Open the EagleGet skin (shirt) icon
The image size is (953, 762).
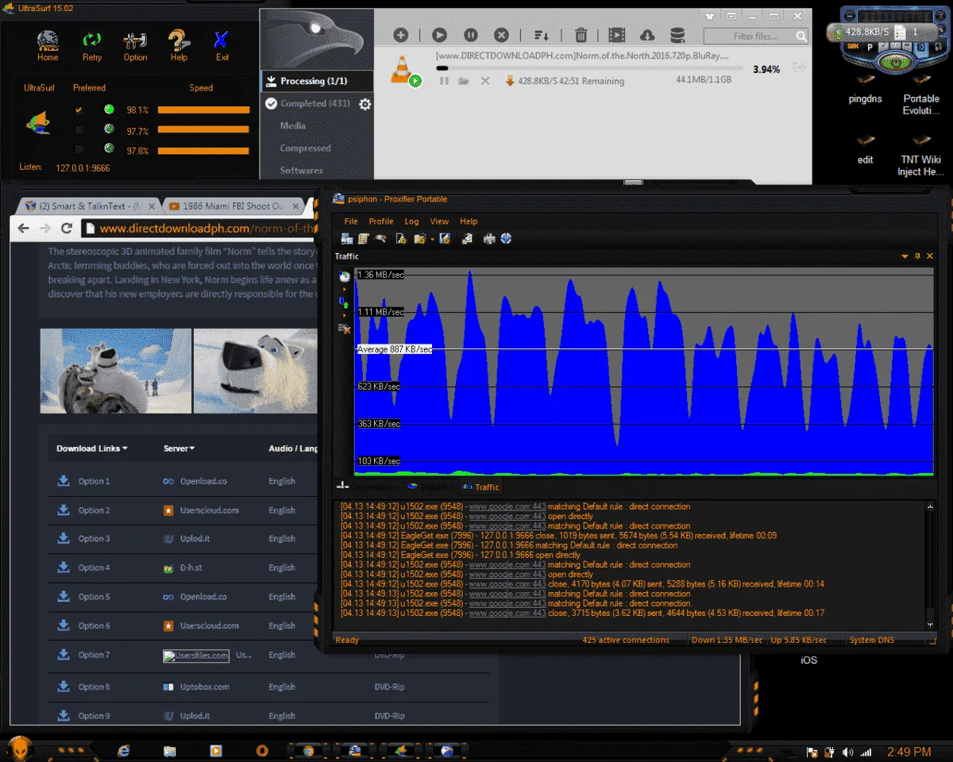coord(708,14)
